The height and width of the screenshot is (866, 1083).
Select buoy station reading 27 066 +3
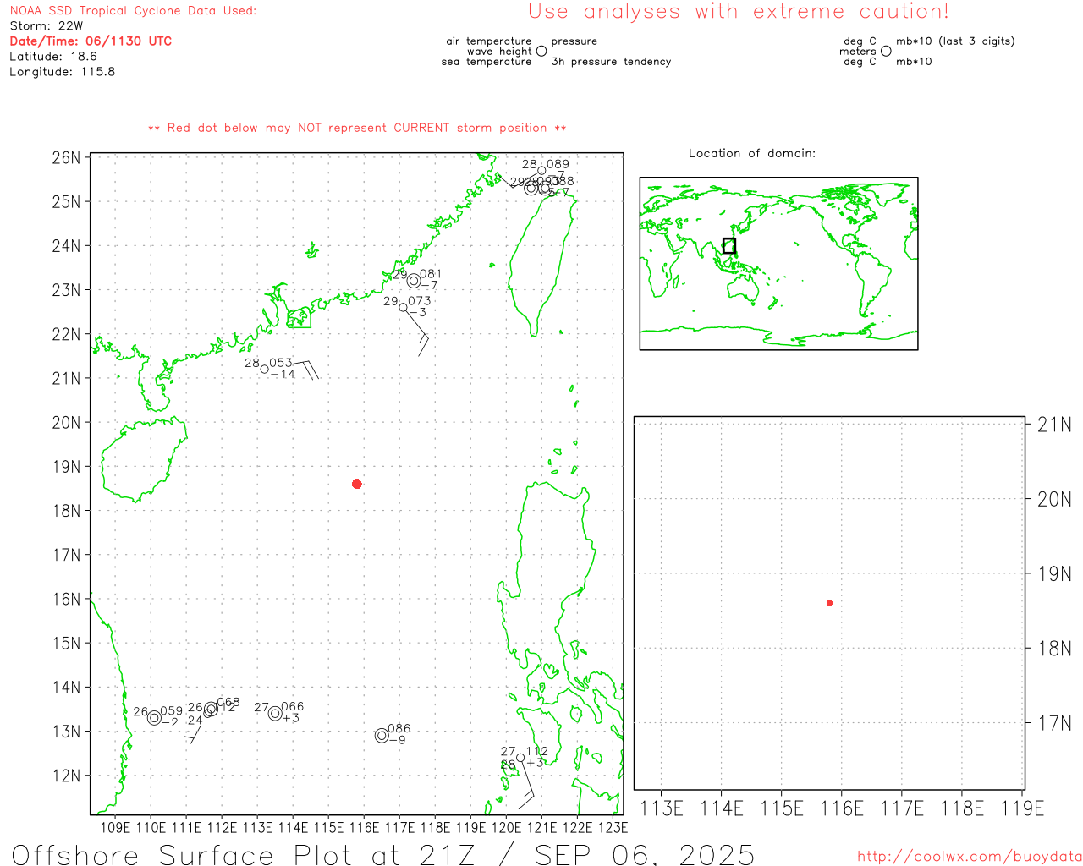[275, 713]
